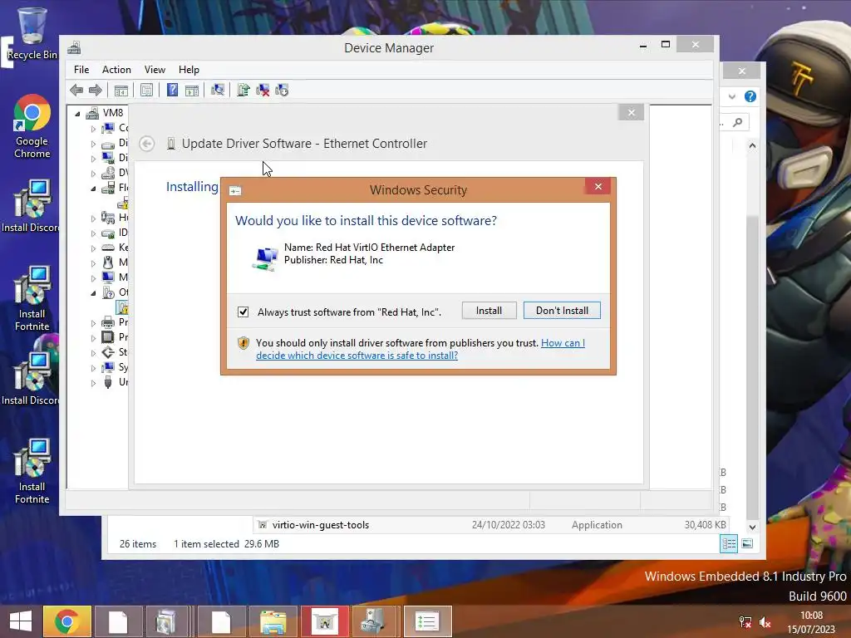Select the Google Chrome desktop shortcut
851x638 pixels.
tap(32, 126)
